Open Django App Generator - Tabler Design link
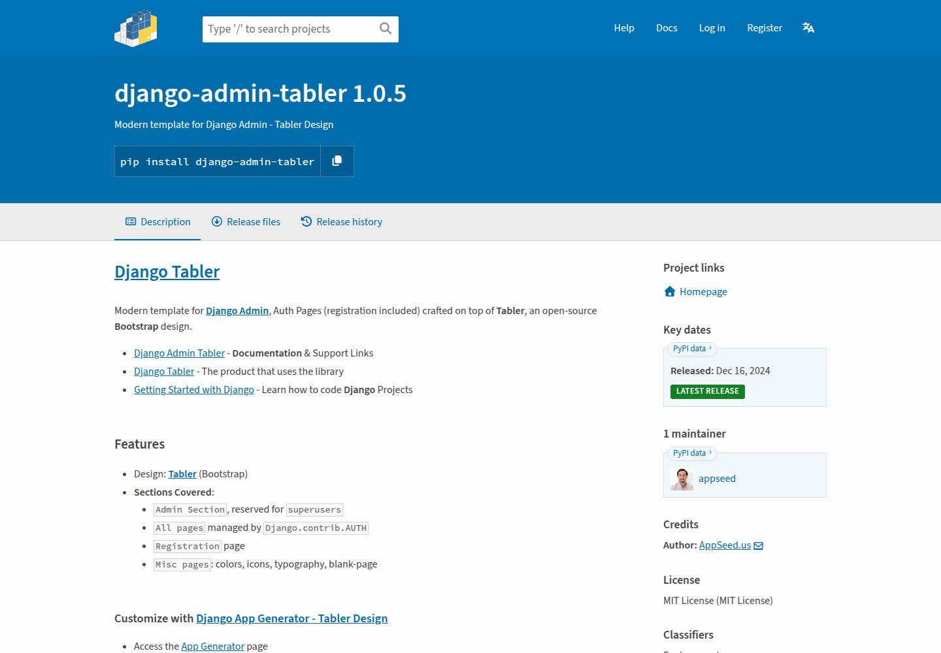The width and height of the screenshot is (941, 653). 291,618
